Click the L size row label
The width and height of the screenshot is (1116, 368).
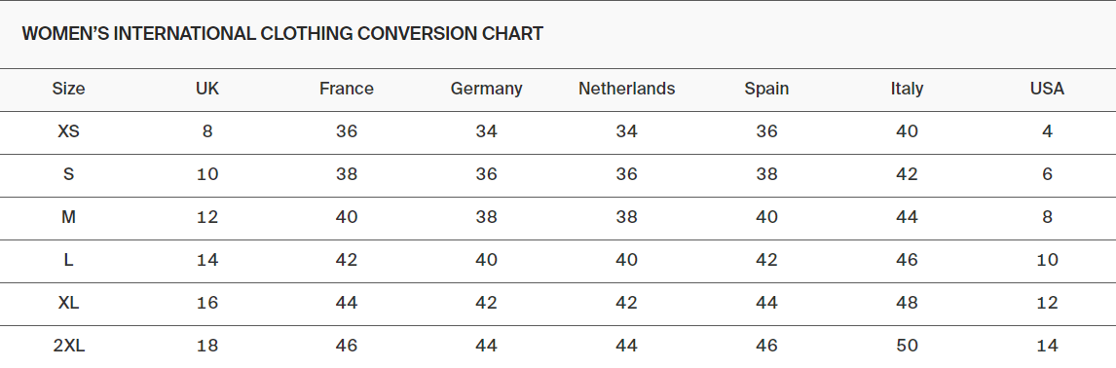click(x=68, y=260)
